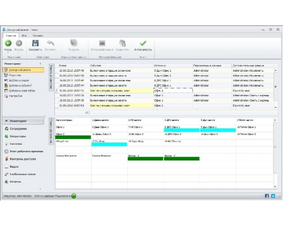Open Work time tracking (Учет рабочего времени)
The image size is (283, 226).
click(x=23, y=151)
